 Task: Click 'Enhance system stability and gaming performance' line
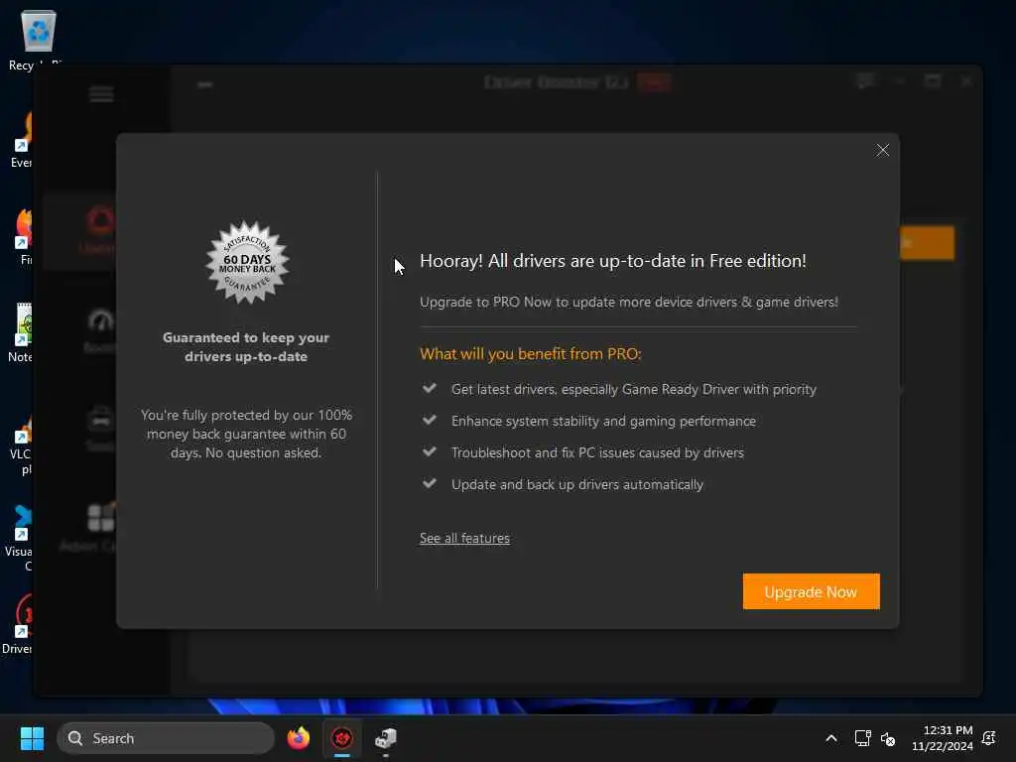pyautogui.click(x=604, y=421)
